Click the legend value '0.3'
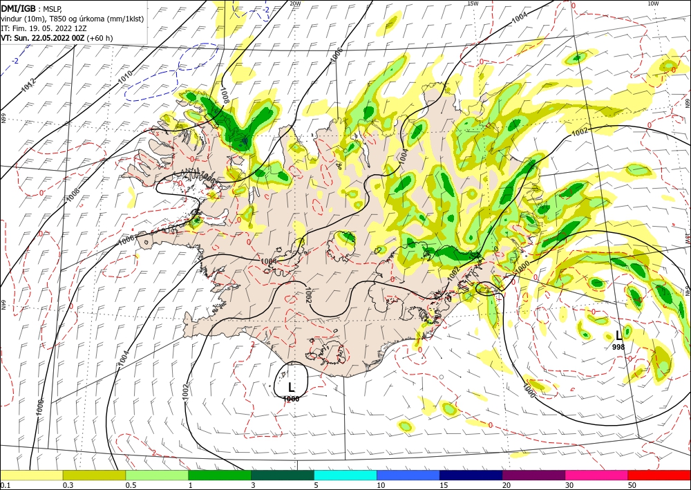Image resolution: width=691 pixels, height=490 pixels. [x=68, y=485]
